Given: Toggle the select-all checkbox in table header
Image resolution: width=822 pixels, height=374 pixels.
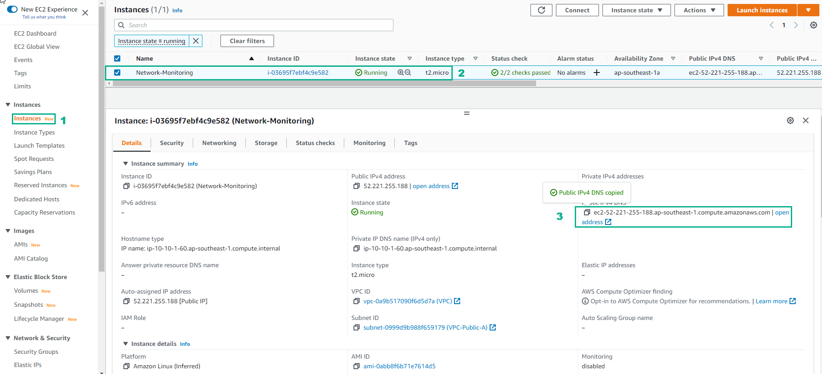Looking at the screenshot, I should tap(117, 58).
